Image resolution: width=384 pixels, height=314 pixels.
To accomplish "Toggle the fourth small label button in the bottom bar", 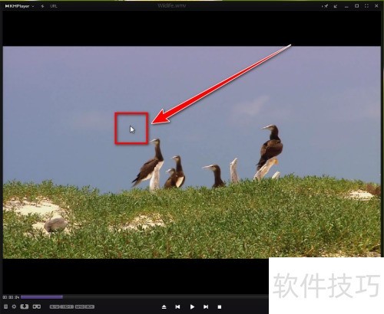I will (x=90, y=306).
